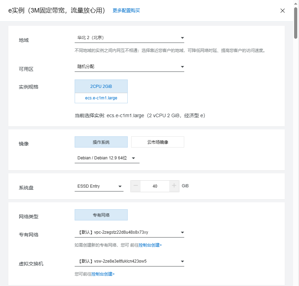This screenshot has height=286, width=299.
Task: Open the VPC dropdown vpc-2zegstz22d8u48s8x73xy
Action: (129, 232)
